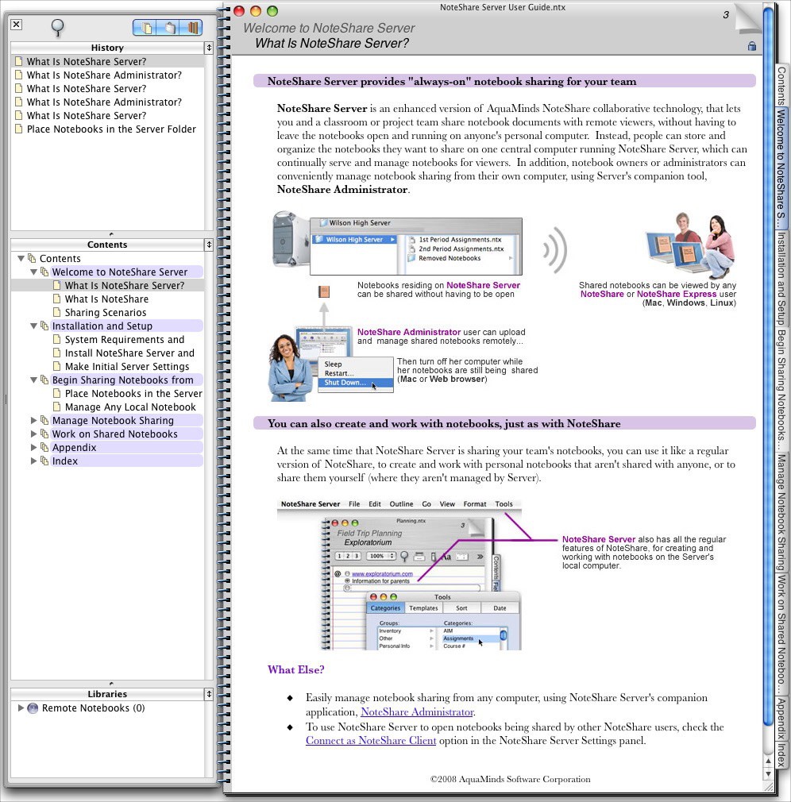Click the History panel resize arrow button

(209, 48)
